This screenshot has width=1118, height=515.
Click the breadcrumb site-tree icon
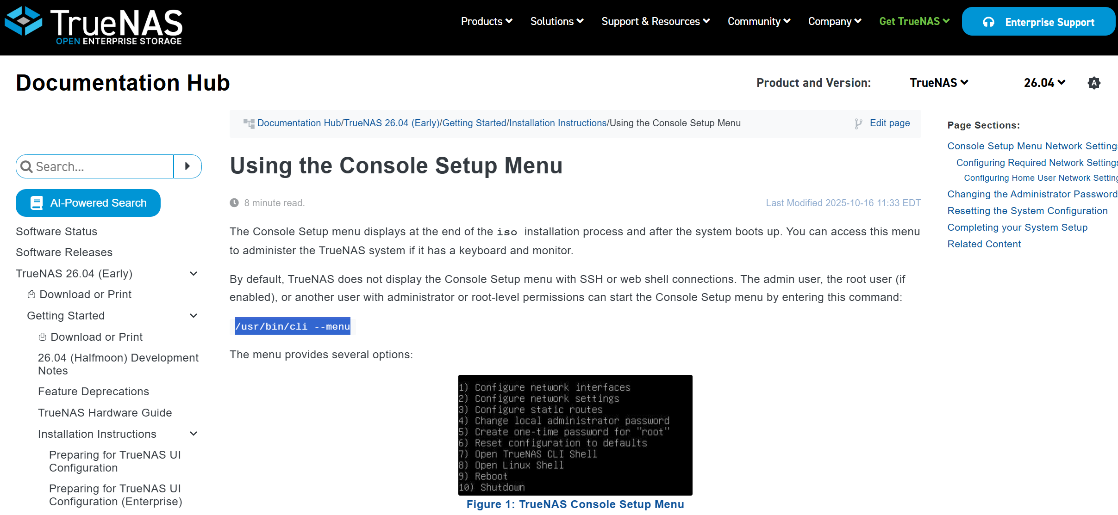coord(249,123)
